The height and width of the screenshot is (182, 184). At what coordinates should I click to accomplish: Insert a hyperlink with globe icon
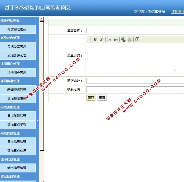(123, 40)
